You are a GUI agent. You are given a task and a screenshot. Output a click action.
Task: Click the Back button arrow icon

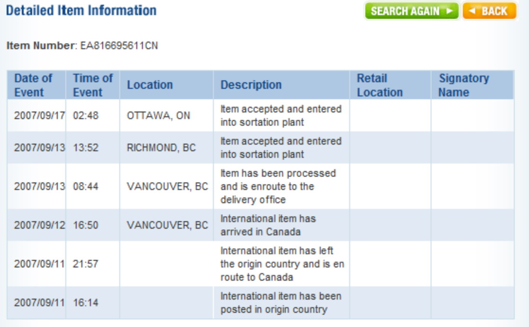click(x=473, y=11)
